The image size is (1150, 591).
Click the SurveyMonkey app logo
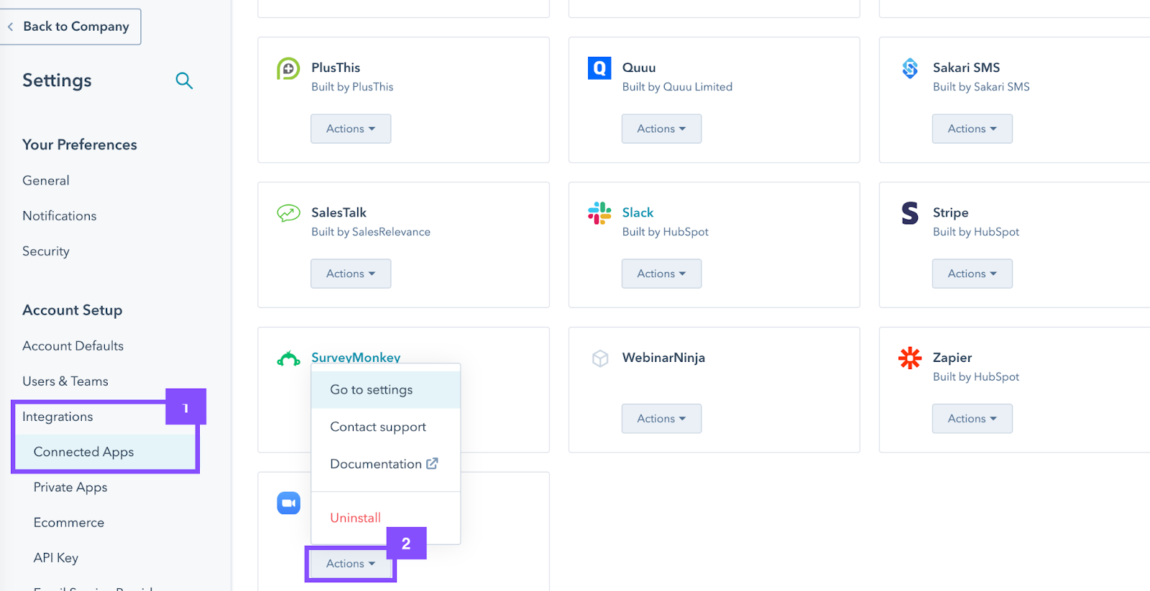coord(288,358)
